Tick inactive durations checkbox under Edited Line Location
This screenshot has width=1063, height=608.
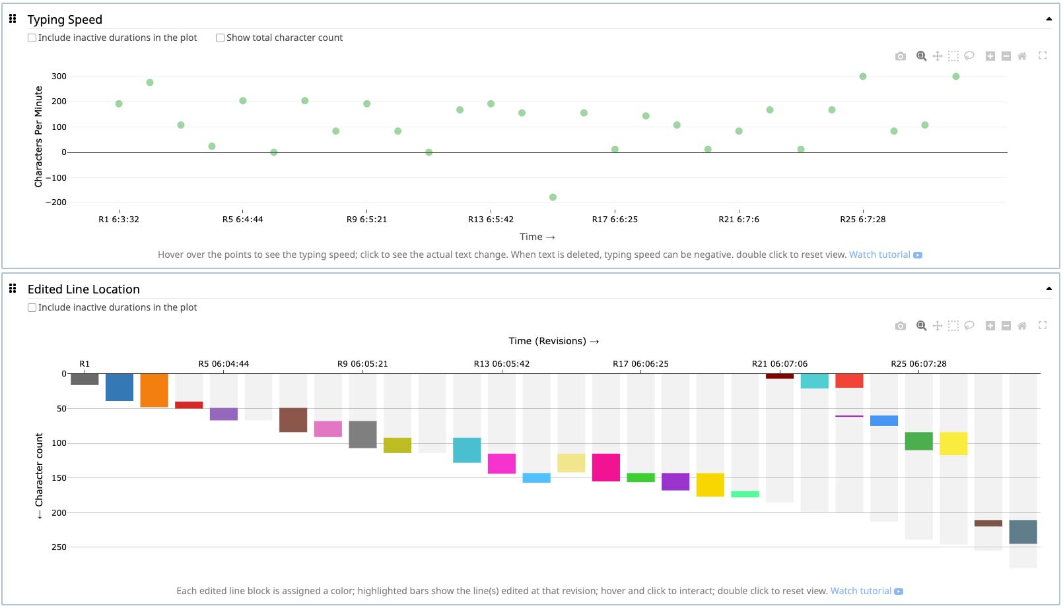coord(32,308)
